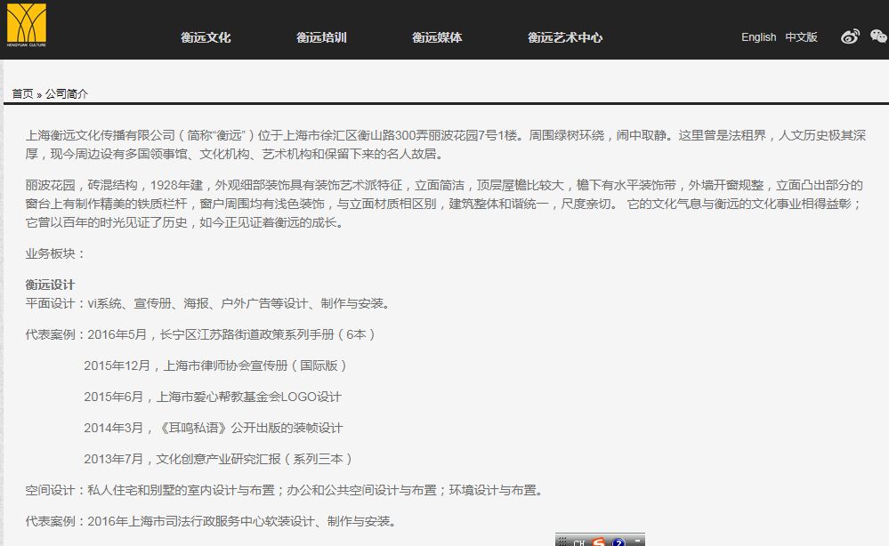Image resolution: width=889 pixels, height=546 pixels.
Task: Open the blue question mark help icon on language bar
Action: click(x=618, y=542)
